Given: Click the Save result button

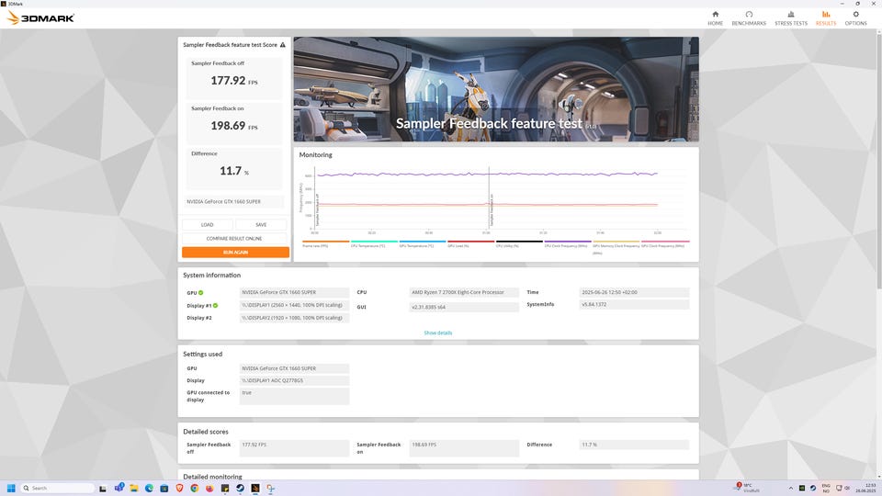Looking at the screenshot, I should point(261,224).
